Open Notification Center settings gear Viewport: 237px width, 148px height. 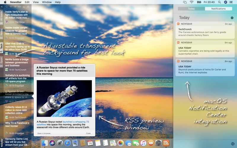(x=233, y=144)
